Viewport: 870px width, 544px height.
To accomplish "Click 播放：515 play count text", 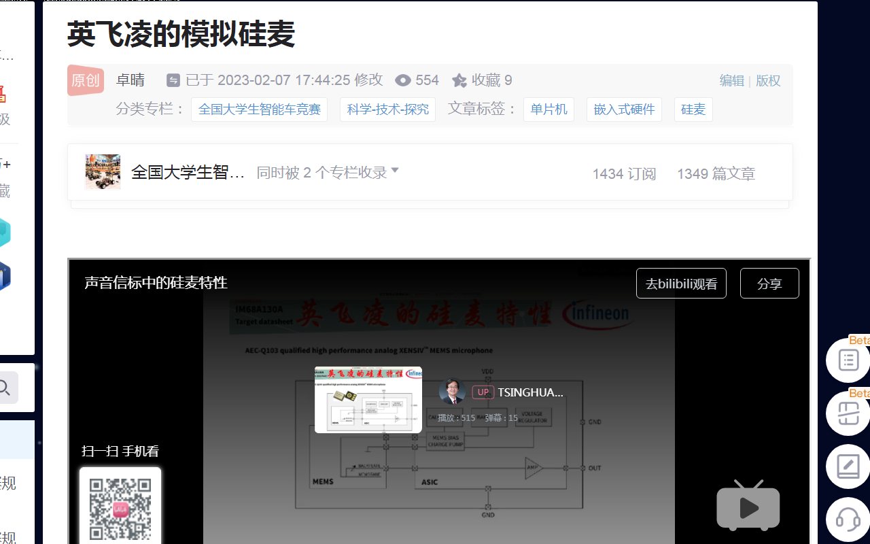I will pos(457,418).
